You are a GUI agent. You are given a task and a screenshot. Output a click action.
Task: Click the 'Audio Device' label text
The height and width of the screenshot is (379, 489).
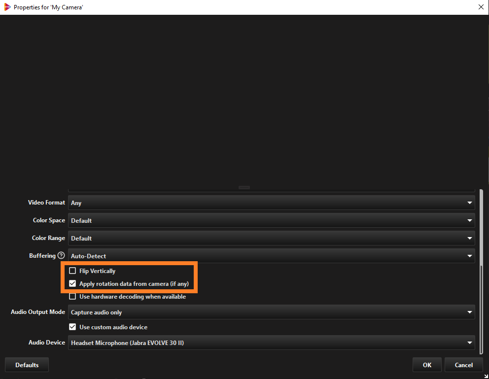pos(47,342)
